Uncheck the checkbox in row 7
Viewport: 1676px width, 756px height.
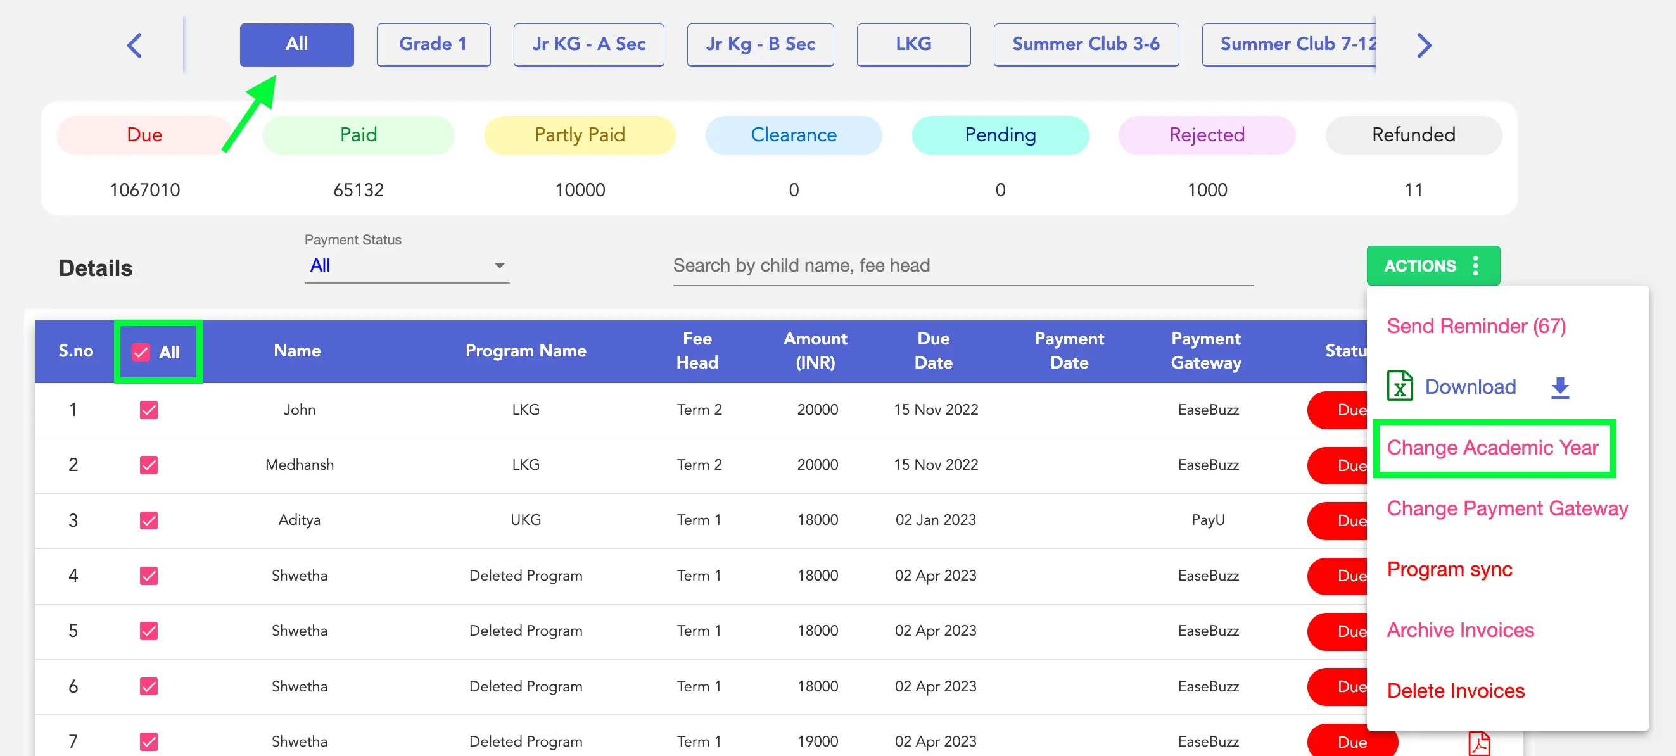pos(149,741)
